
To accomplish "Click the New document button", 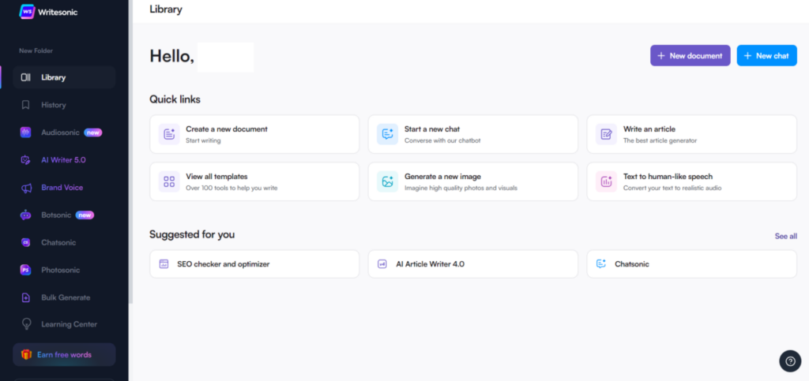I will [x=690, y=55].
